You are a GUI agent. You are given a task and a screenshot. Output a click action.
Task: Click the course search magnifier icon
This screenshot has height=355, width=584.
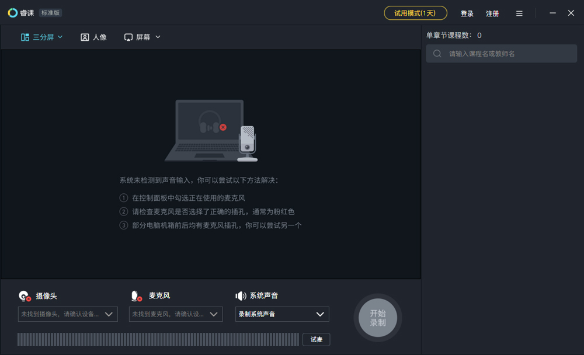tap(437, 54)
